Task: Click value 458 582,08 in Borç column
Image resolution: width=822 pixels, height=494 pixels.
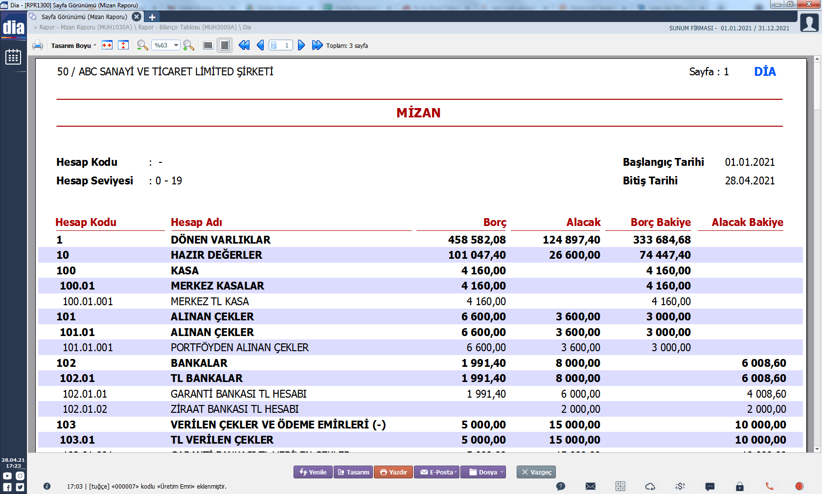Action: pos(477,240)
